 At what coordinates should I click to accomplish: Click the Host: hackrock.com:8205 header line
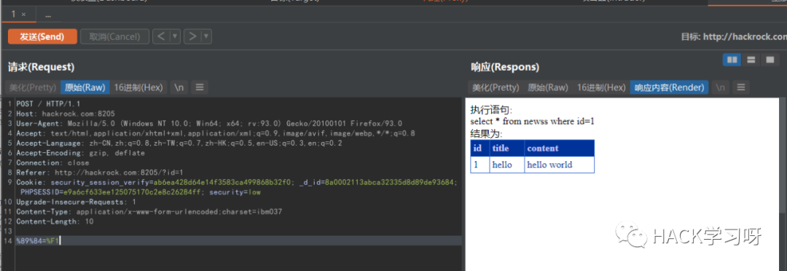coord(66,114)
